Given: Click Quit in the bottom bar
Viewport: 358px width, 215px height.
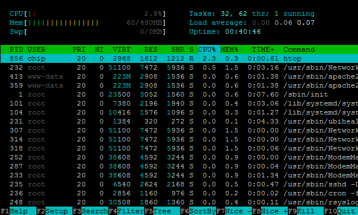Looking at the screenshot, I should (x=347, y=211).
